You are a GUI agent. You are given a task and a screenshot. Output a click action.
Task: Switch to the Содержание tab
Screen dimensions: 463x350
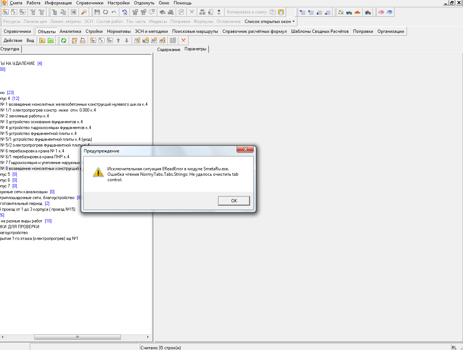(x=169, y=50)
